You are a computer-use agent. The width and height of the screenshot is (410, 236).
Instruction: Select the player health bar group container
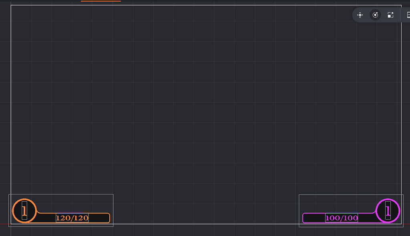tap(61, 195)
